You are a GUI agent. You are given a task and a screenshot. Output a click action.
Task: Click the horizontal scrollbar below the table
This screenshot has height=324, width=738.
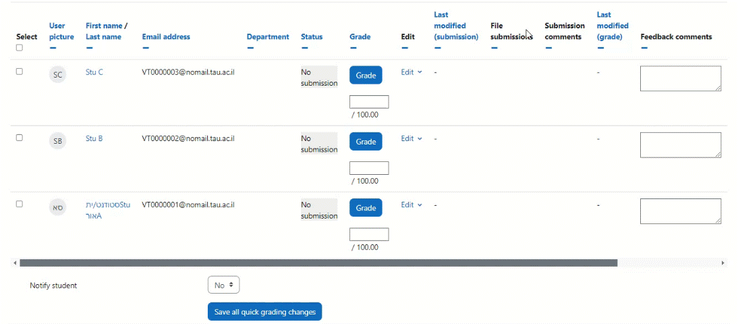click(318, 263)
